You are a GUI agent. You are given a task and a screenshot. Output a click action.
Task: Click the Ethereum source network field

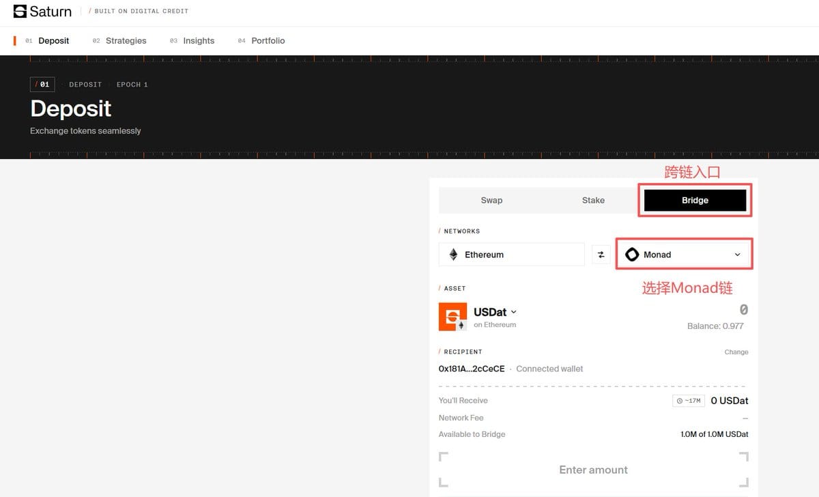point(511,255)
